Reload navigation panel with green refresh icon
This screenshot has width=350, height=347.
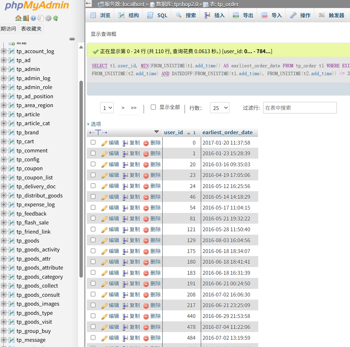tap(56, 18)
